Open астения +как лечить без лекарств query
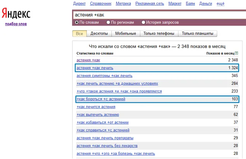This screenshot has width=246, height=159. [x=107, y=146]
